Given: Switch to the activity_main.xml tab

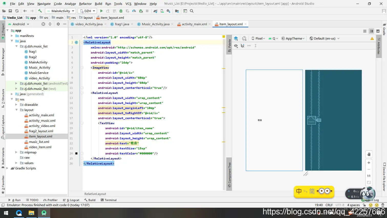Looking at the screenshot, I should tap(194, 24).
